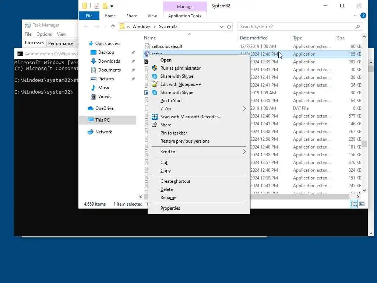Choose Pin to taskbar

(x=174, y=133)
